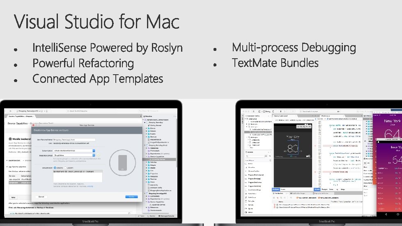Click the round add icon beside Resource Group dropdown

pyautogui.click(x=98, y=155)
